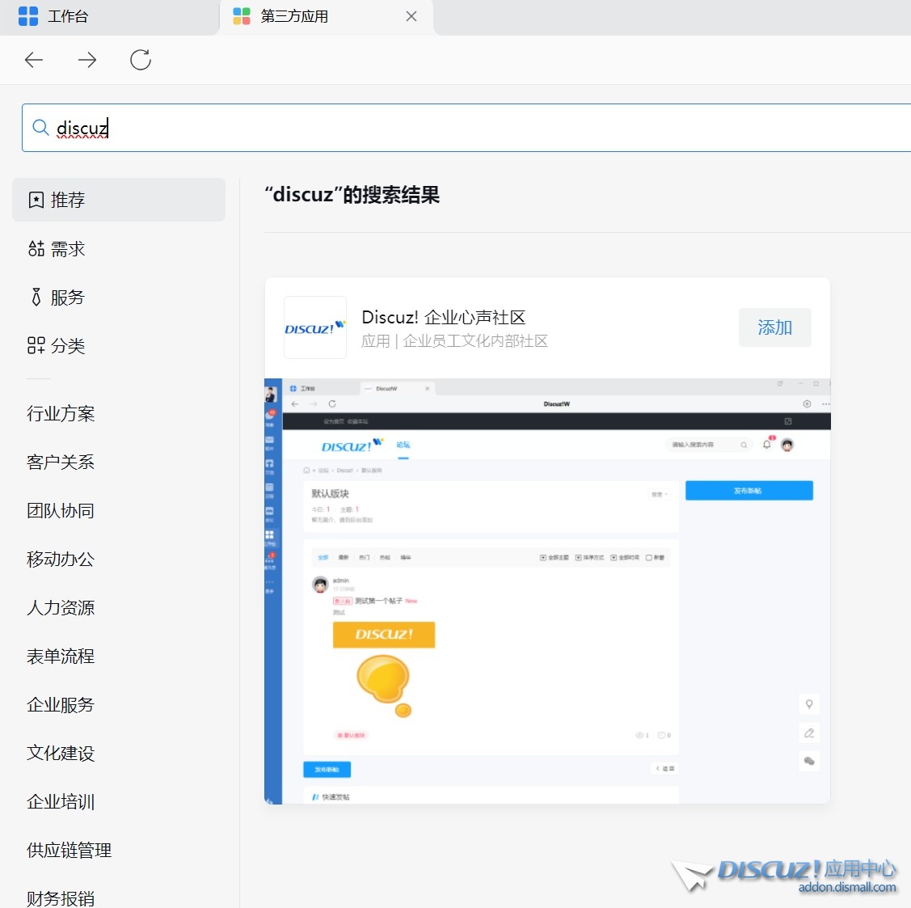Click the Discuz app preview screenshot

click(x=547, y=591)
